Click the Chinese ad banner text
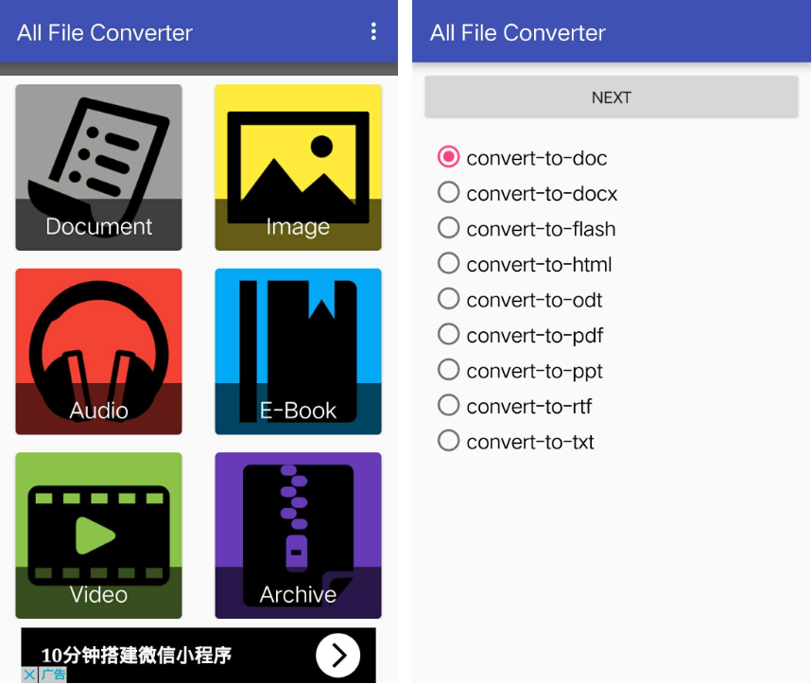The width and height of the screenshot is (812, 684). click(136, 655)
